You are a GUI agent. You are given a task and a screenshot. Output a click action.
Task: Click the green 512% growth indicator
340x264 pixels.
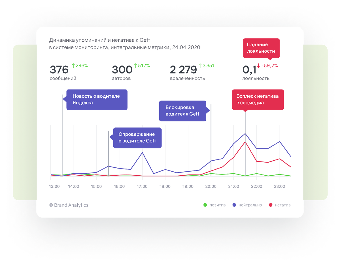(x=142, y=66)
